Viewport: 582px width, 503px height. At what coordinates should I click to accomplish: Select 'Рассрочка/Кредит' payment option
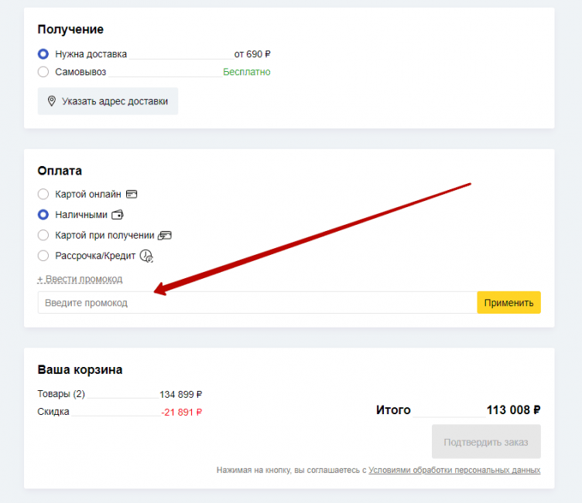43,256
